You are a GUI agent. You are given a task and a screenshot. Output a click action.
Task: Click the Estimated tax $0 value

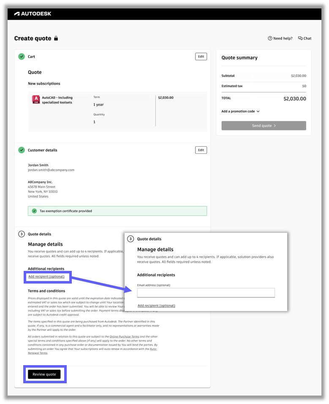304,86
